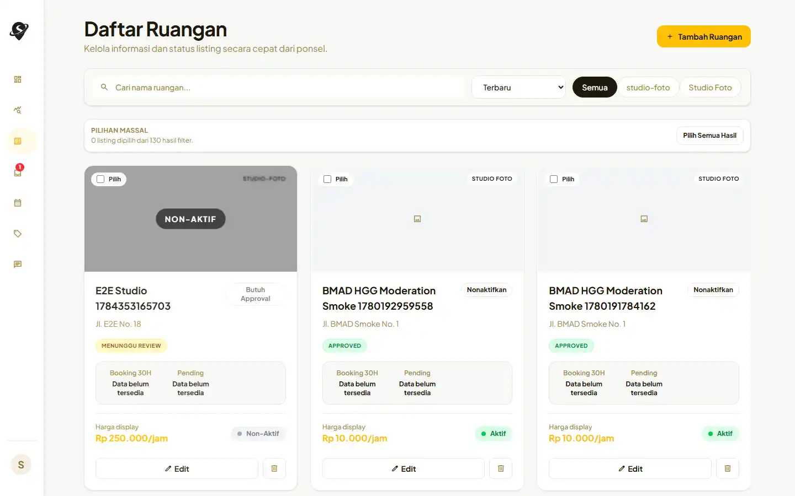The image size is (795, 496).
Task: Delete BMAD Smoke 1780192959558 via trash icon
Action: tap(501, 468)
